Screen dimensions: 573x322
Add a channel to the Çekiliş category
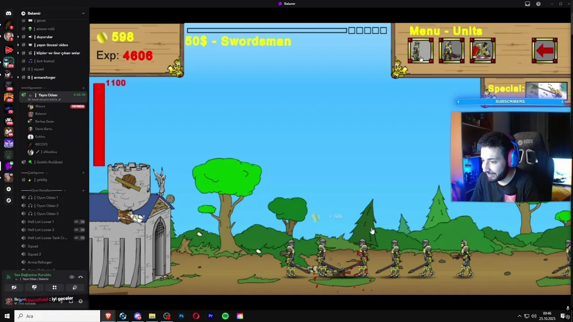click(83, 173)
